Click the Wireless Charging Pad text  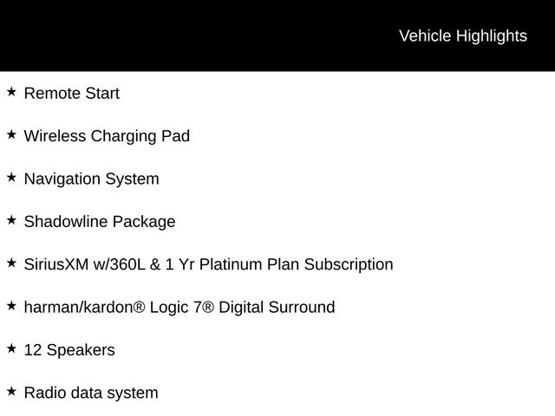point(107,136)
